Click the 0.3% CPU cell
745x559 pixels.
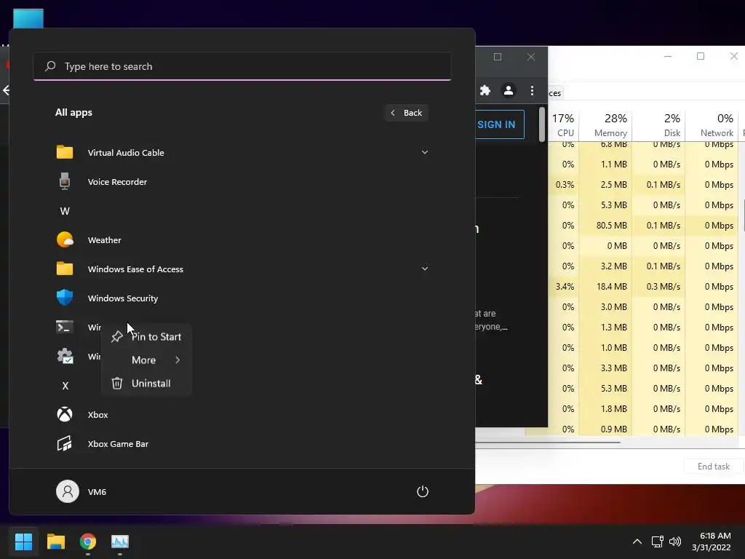564,184
